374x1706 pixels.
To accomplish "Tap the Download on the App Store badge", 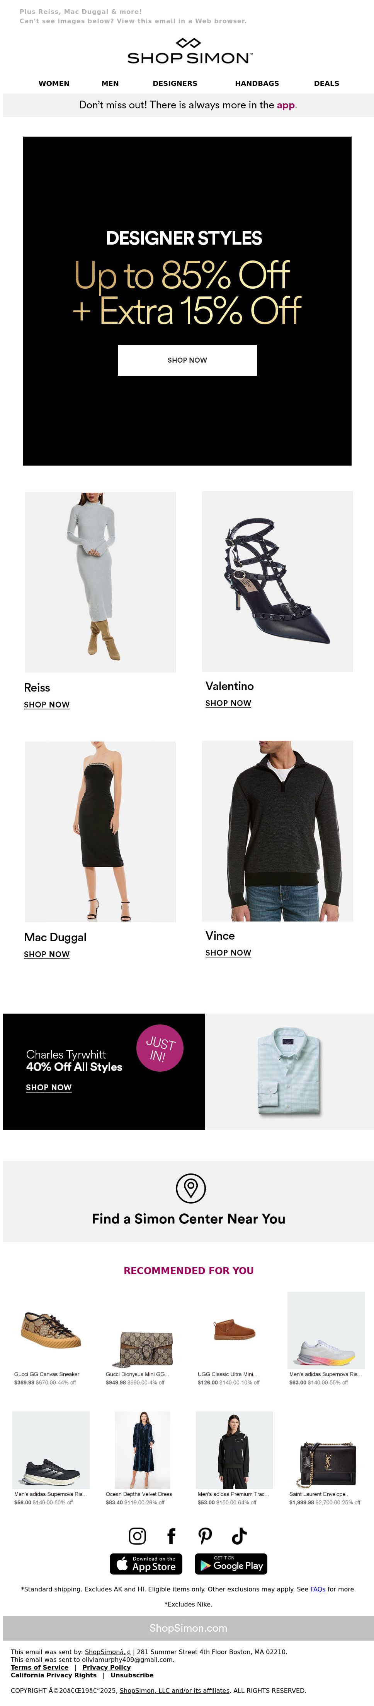I will [145, 1564].
